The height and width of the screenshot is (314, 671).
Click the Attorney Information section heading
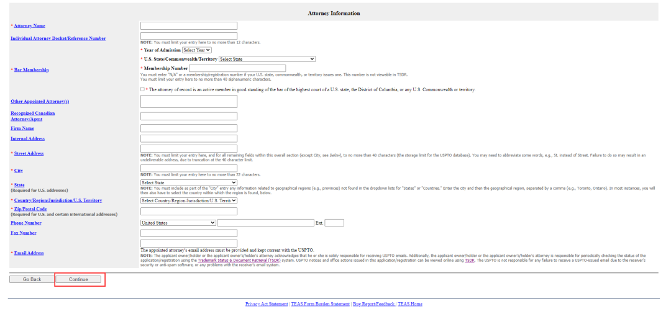334,13
